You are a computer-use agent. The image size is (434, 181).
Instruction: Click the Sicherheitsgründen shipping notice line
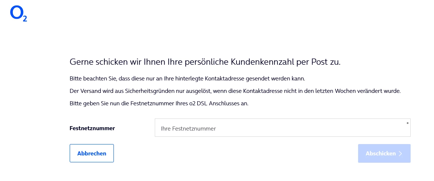235,91
